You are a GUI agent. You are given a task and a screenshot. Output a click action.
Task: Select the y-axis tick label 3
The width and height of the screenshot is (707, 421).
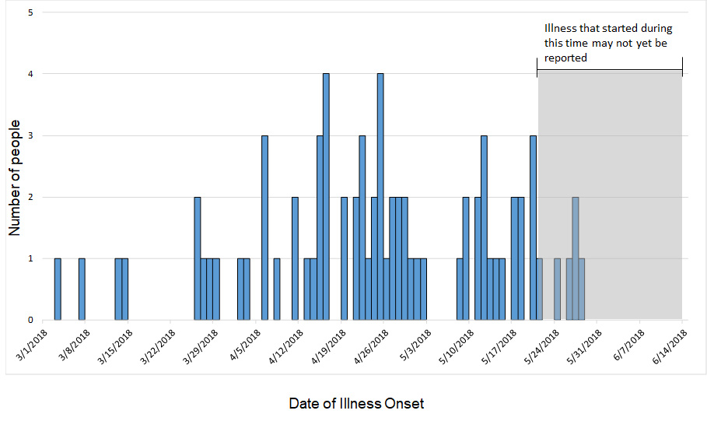pyautogui.click(x=30, y=135)
